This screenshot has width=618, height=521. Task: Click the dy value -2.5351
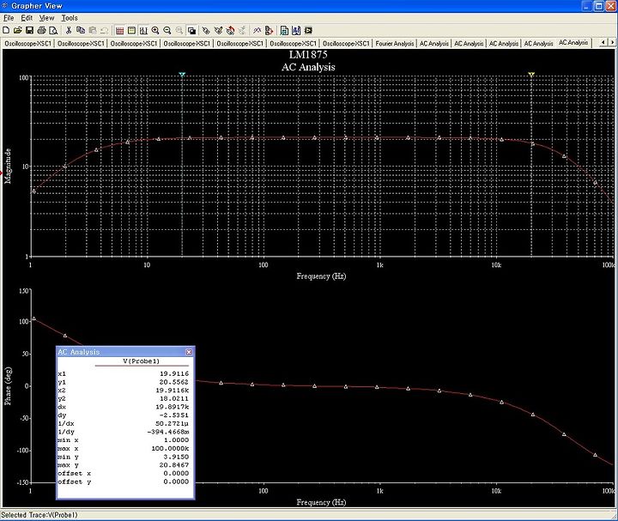(174, 415)
